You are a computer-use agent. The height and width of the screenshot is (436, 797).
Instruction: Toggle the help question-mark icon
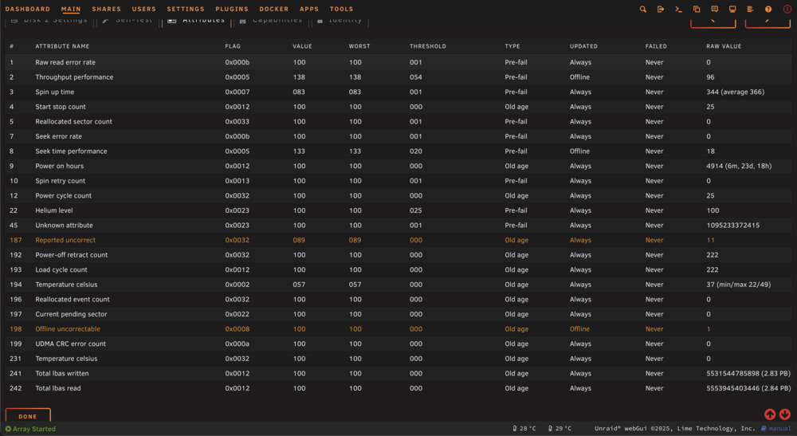[x=768, y=9]
